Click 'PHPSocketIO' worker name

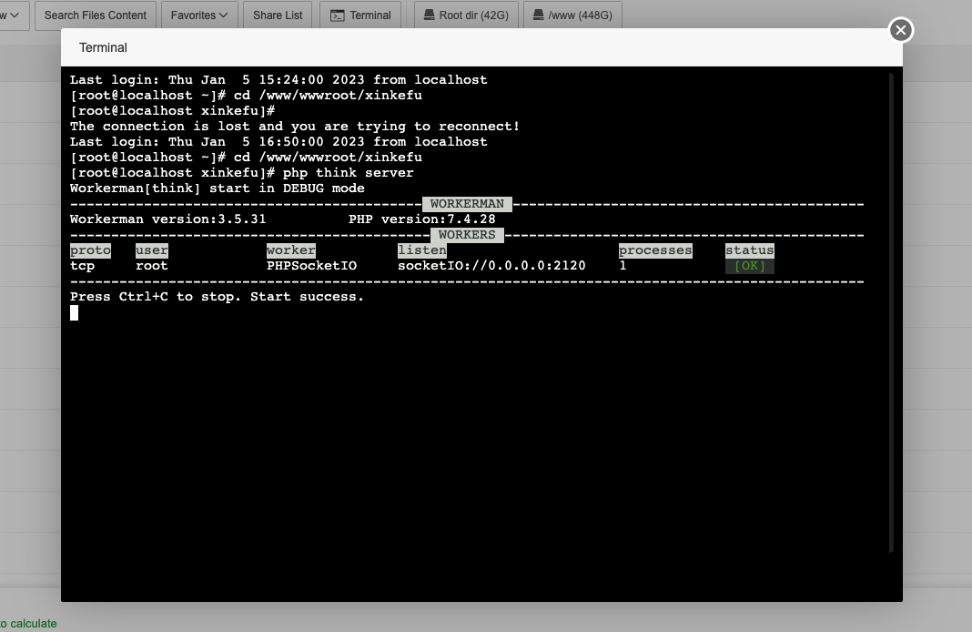[x=312, y=266]
